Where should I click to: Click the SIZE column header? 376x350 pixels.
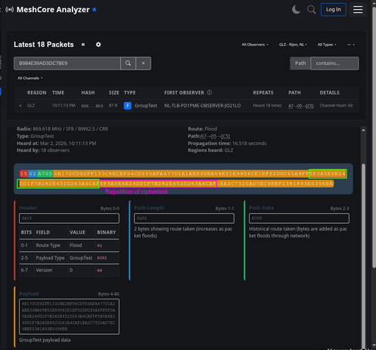coord(113,93)
